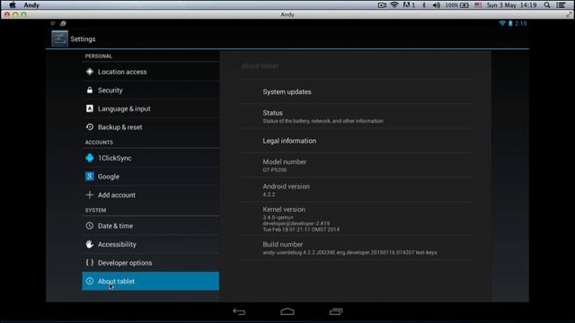The width and height of the screenshot is (575, 323).
Task: Select Add account
Action: click(150, 195)
